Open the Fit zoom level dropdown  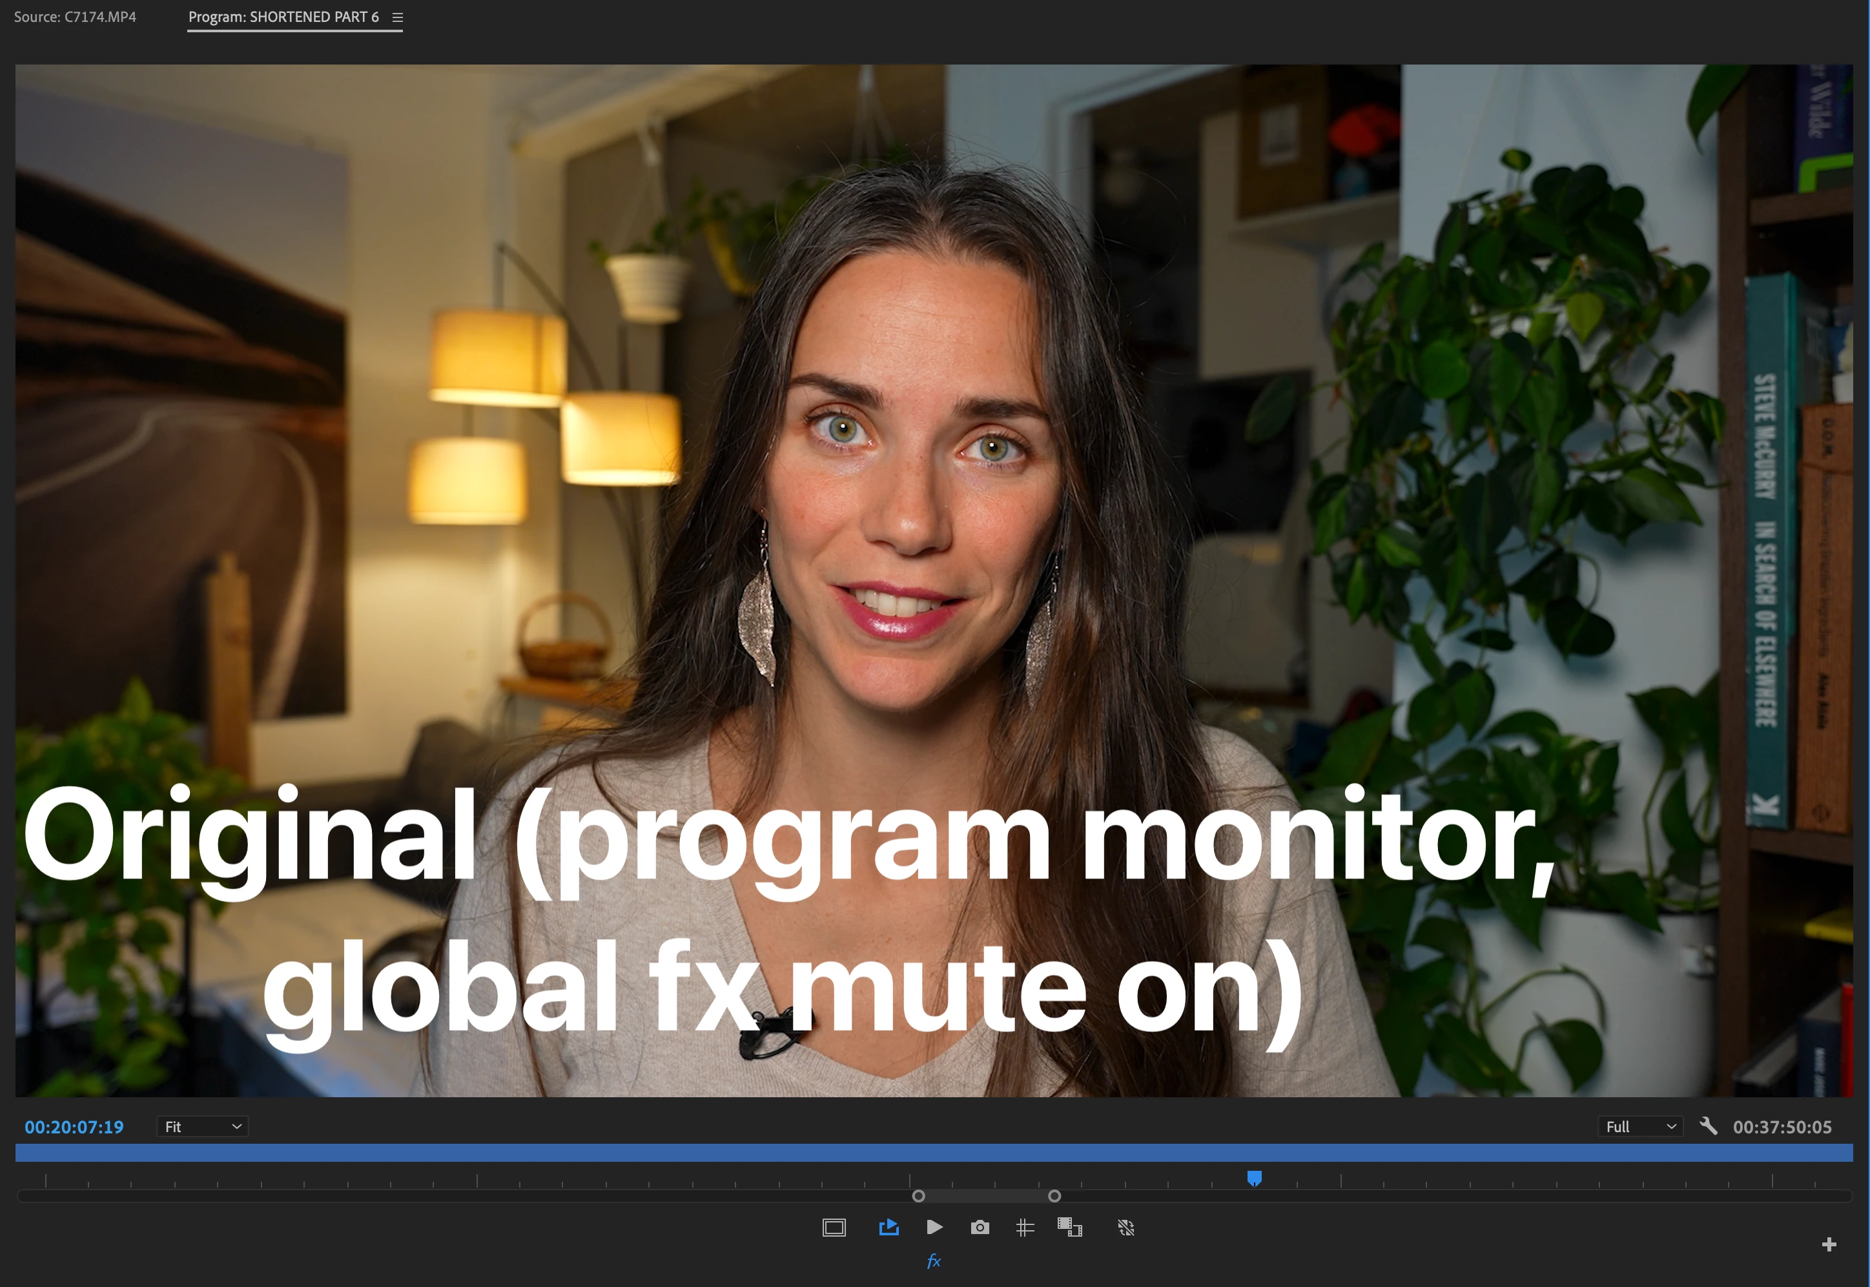click(203, 1126)
